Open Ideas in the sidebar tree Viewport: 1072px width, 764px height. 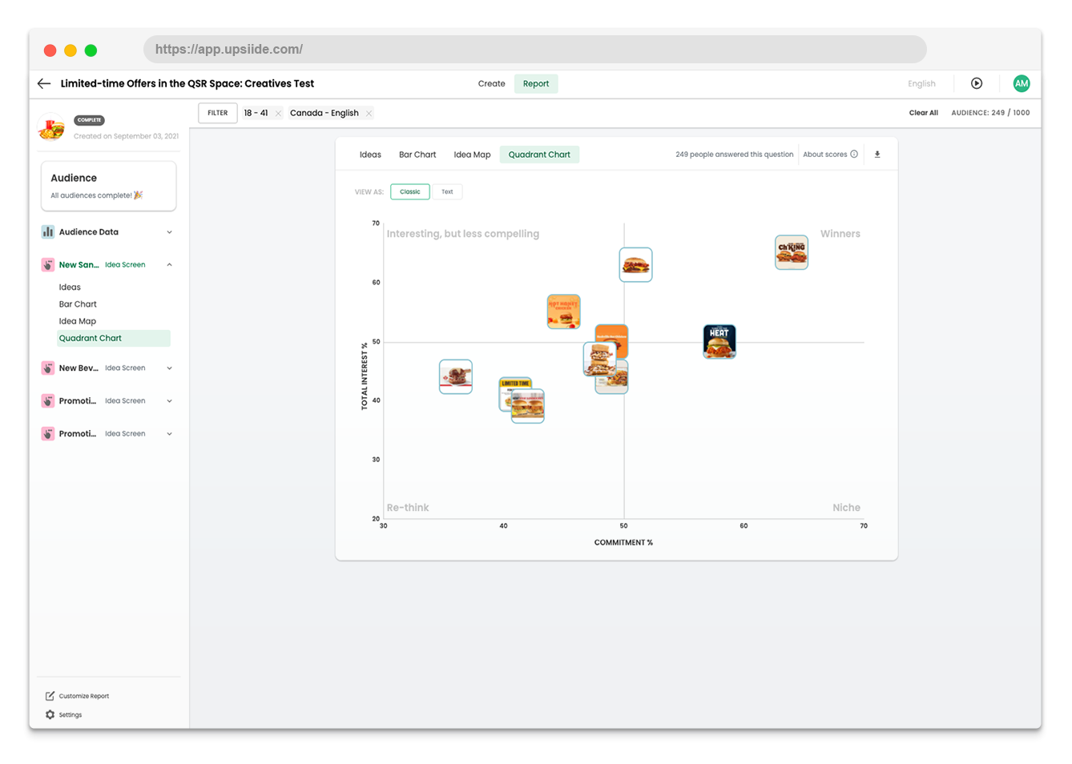click(70, 288)
